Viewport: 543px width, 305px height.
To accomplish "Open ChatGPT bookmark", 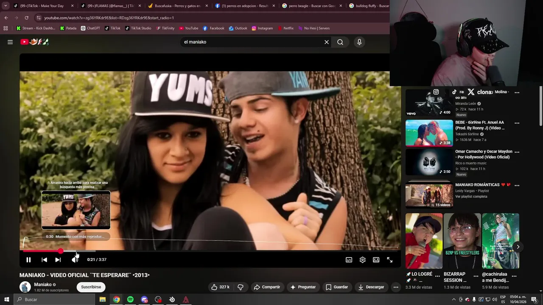I will pyautogui.click(x=90, y=28).
